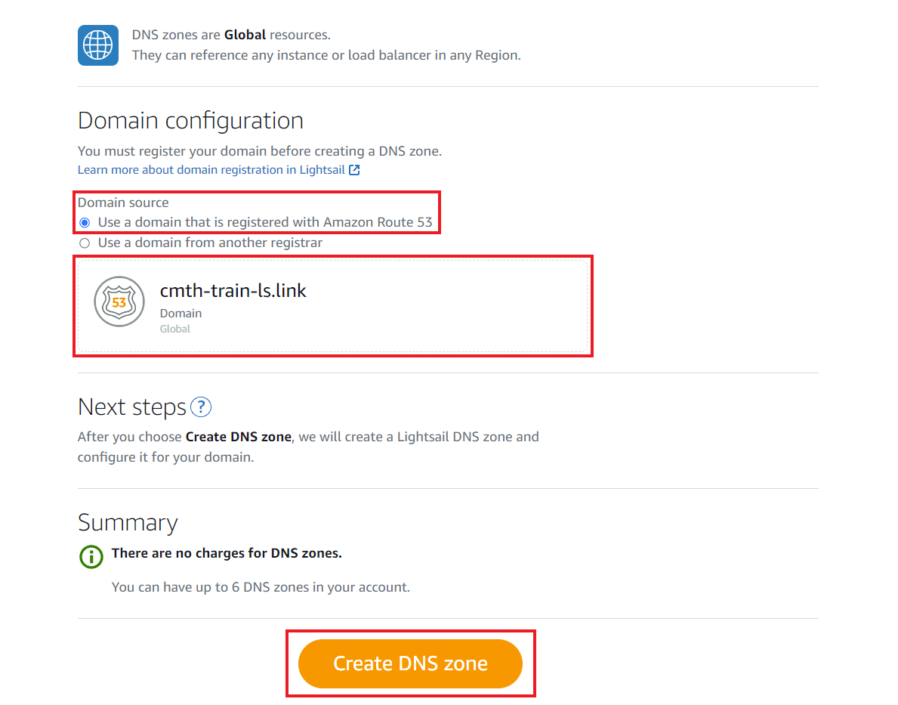898x705 pixels.
Task: Open the domain registration in Lightsail link
Action: [211, 170]
